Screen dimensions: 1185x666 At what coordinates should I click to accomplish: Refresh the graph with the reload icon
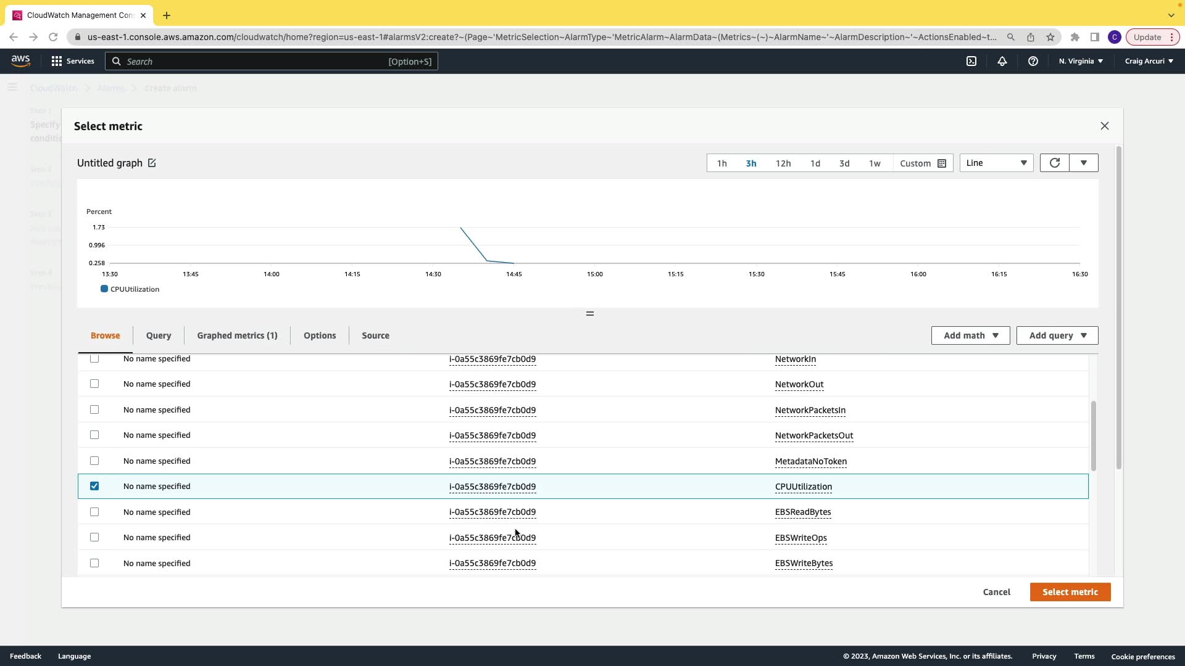click(x=1054, y=163)
